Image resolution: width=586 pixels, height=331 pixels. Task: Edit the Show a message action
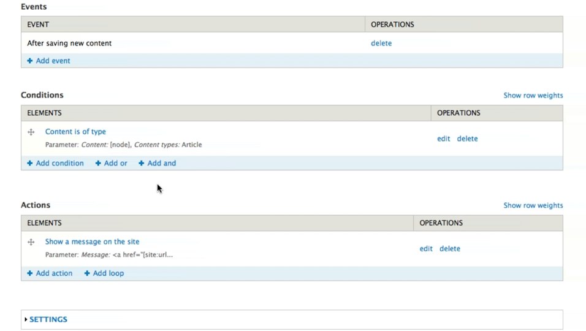(x=426, y=249)
